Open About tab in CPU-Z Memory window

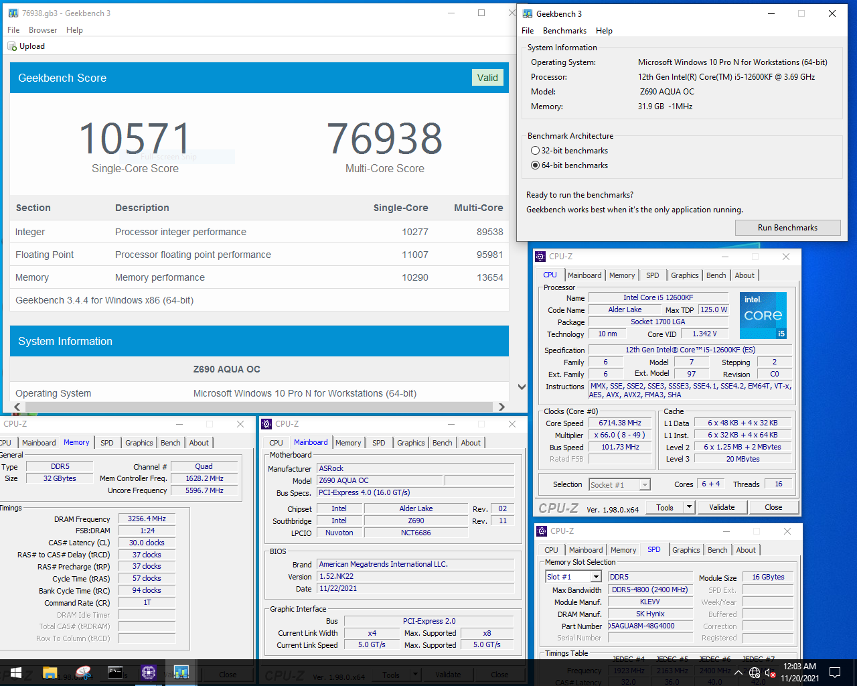pos(199,443)
